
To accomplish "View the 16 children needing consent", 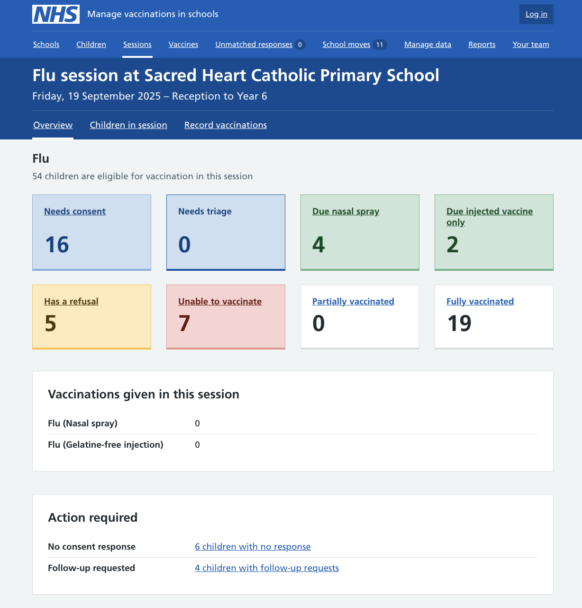I will (74, 211).
